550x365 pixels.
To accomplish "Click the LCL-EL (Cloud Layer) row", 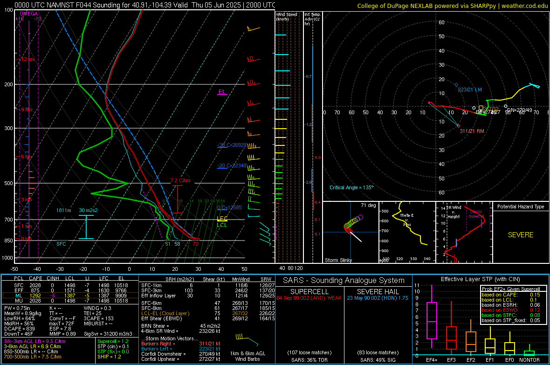I will click(x=208, y=313).
